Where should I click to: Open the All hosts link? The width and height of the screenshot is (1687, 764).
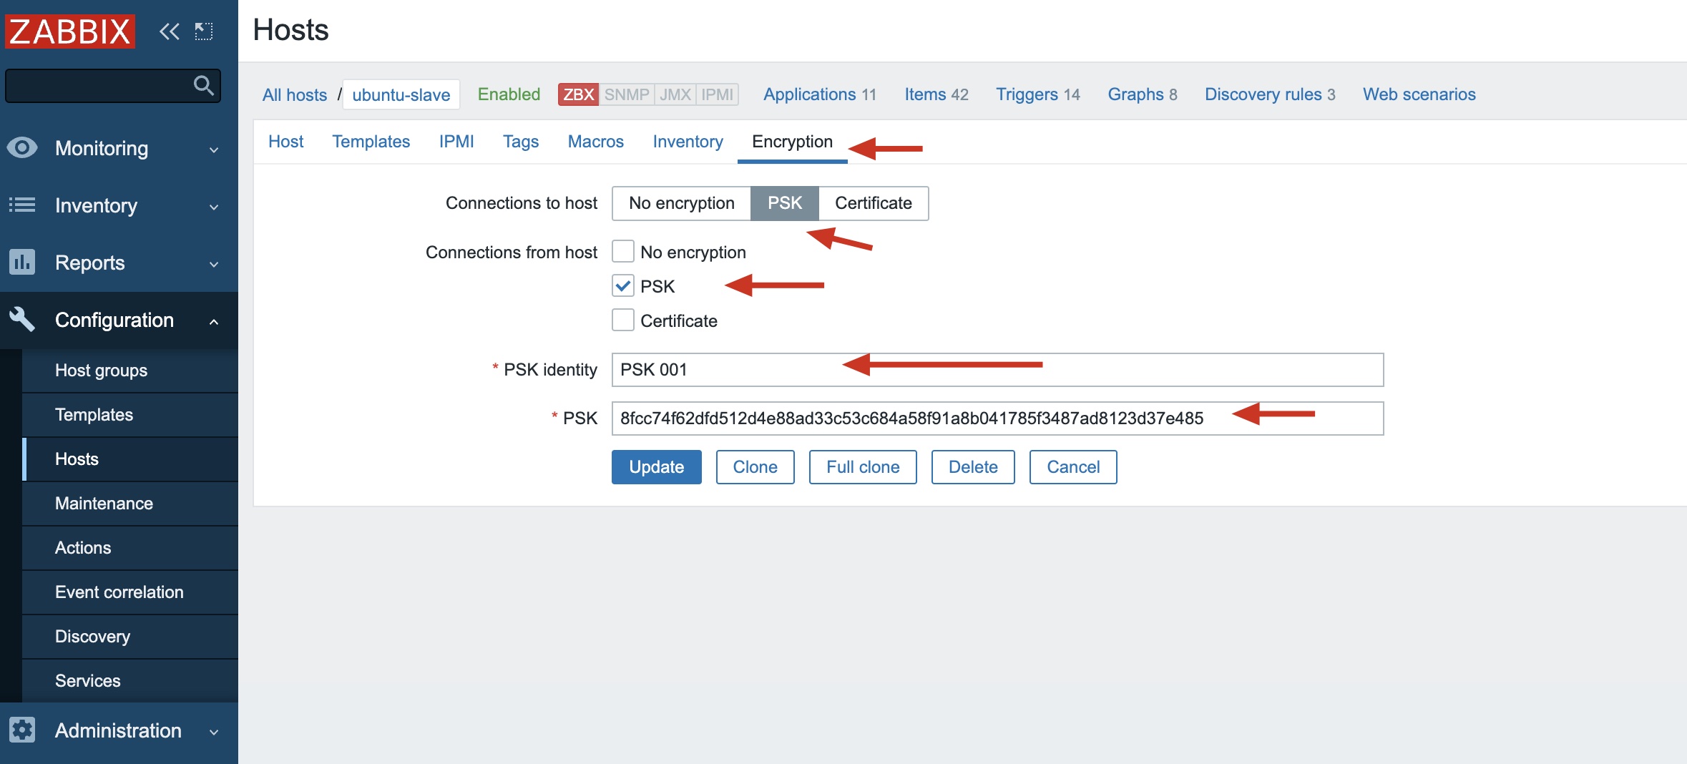pos(294,94)
